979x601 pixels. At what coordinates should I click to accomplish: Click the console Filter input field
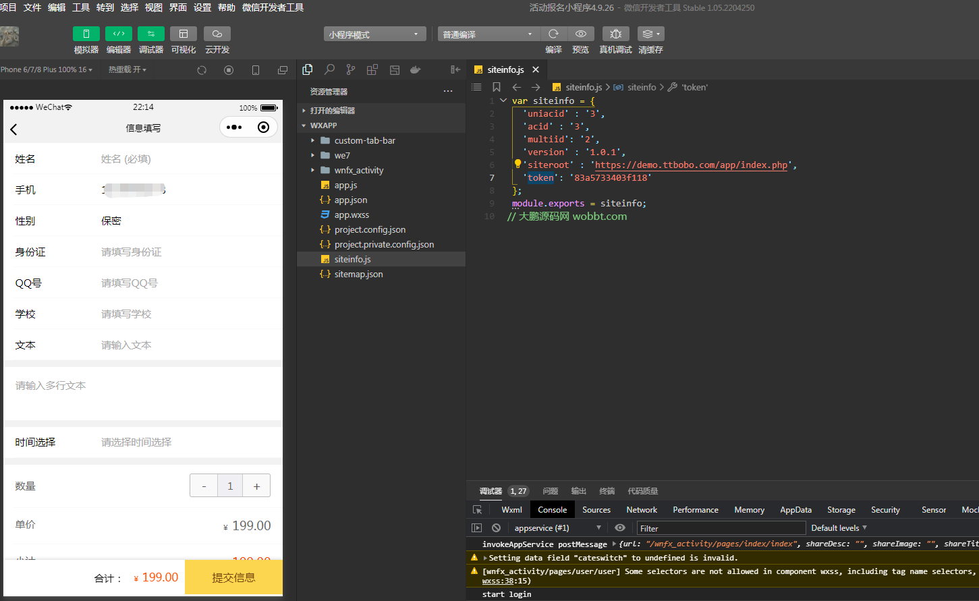click(x=721, y=528)
